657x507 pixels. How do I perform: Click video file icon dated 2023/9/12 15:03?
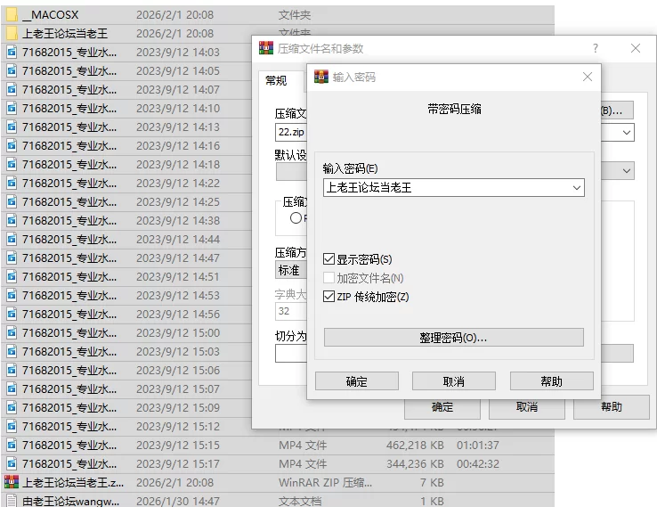pyautogui.click(x=12, y=351)
